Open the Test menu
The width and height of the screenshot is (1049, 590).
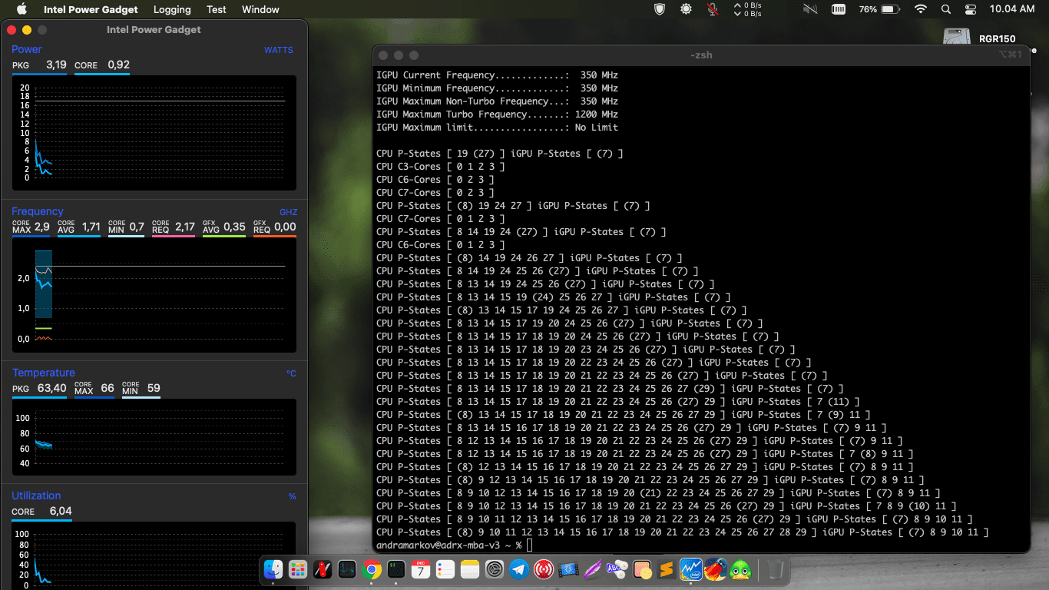click(217, 9)
